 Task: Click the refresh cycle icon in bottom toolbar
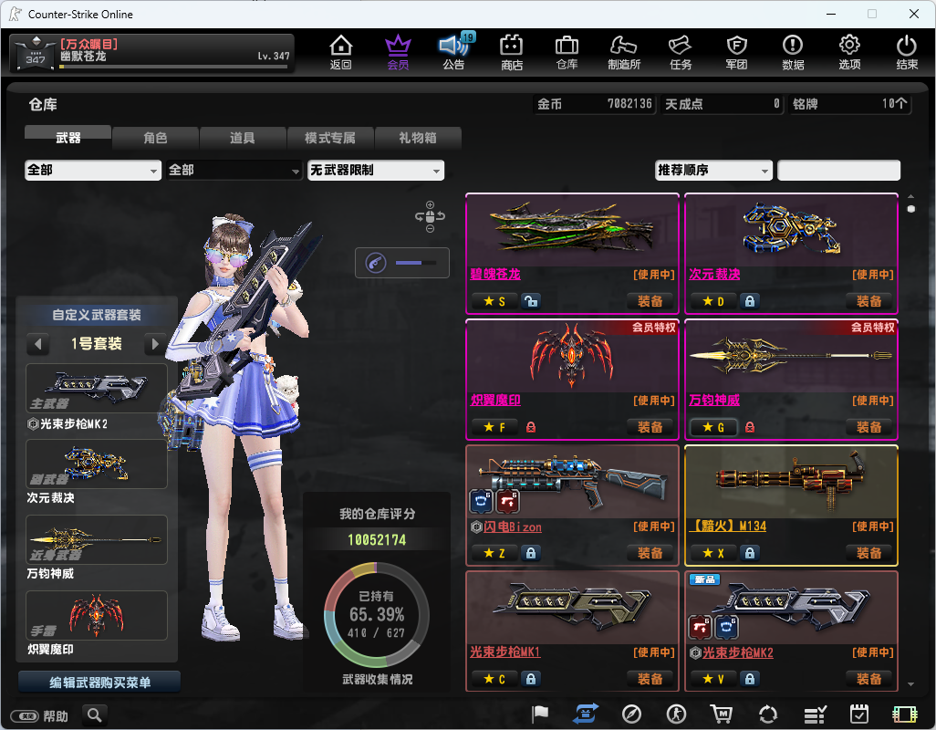click(x=767, y=714)
